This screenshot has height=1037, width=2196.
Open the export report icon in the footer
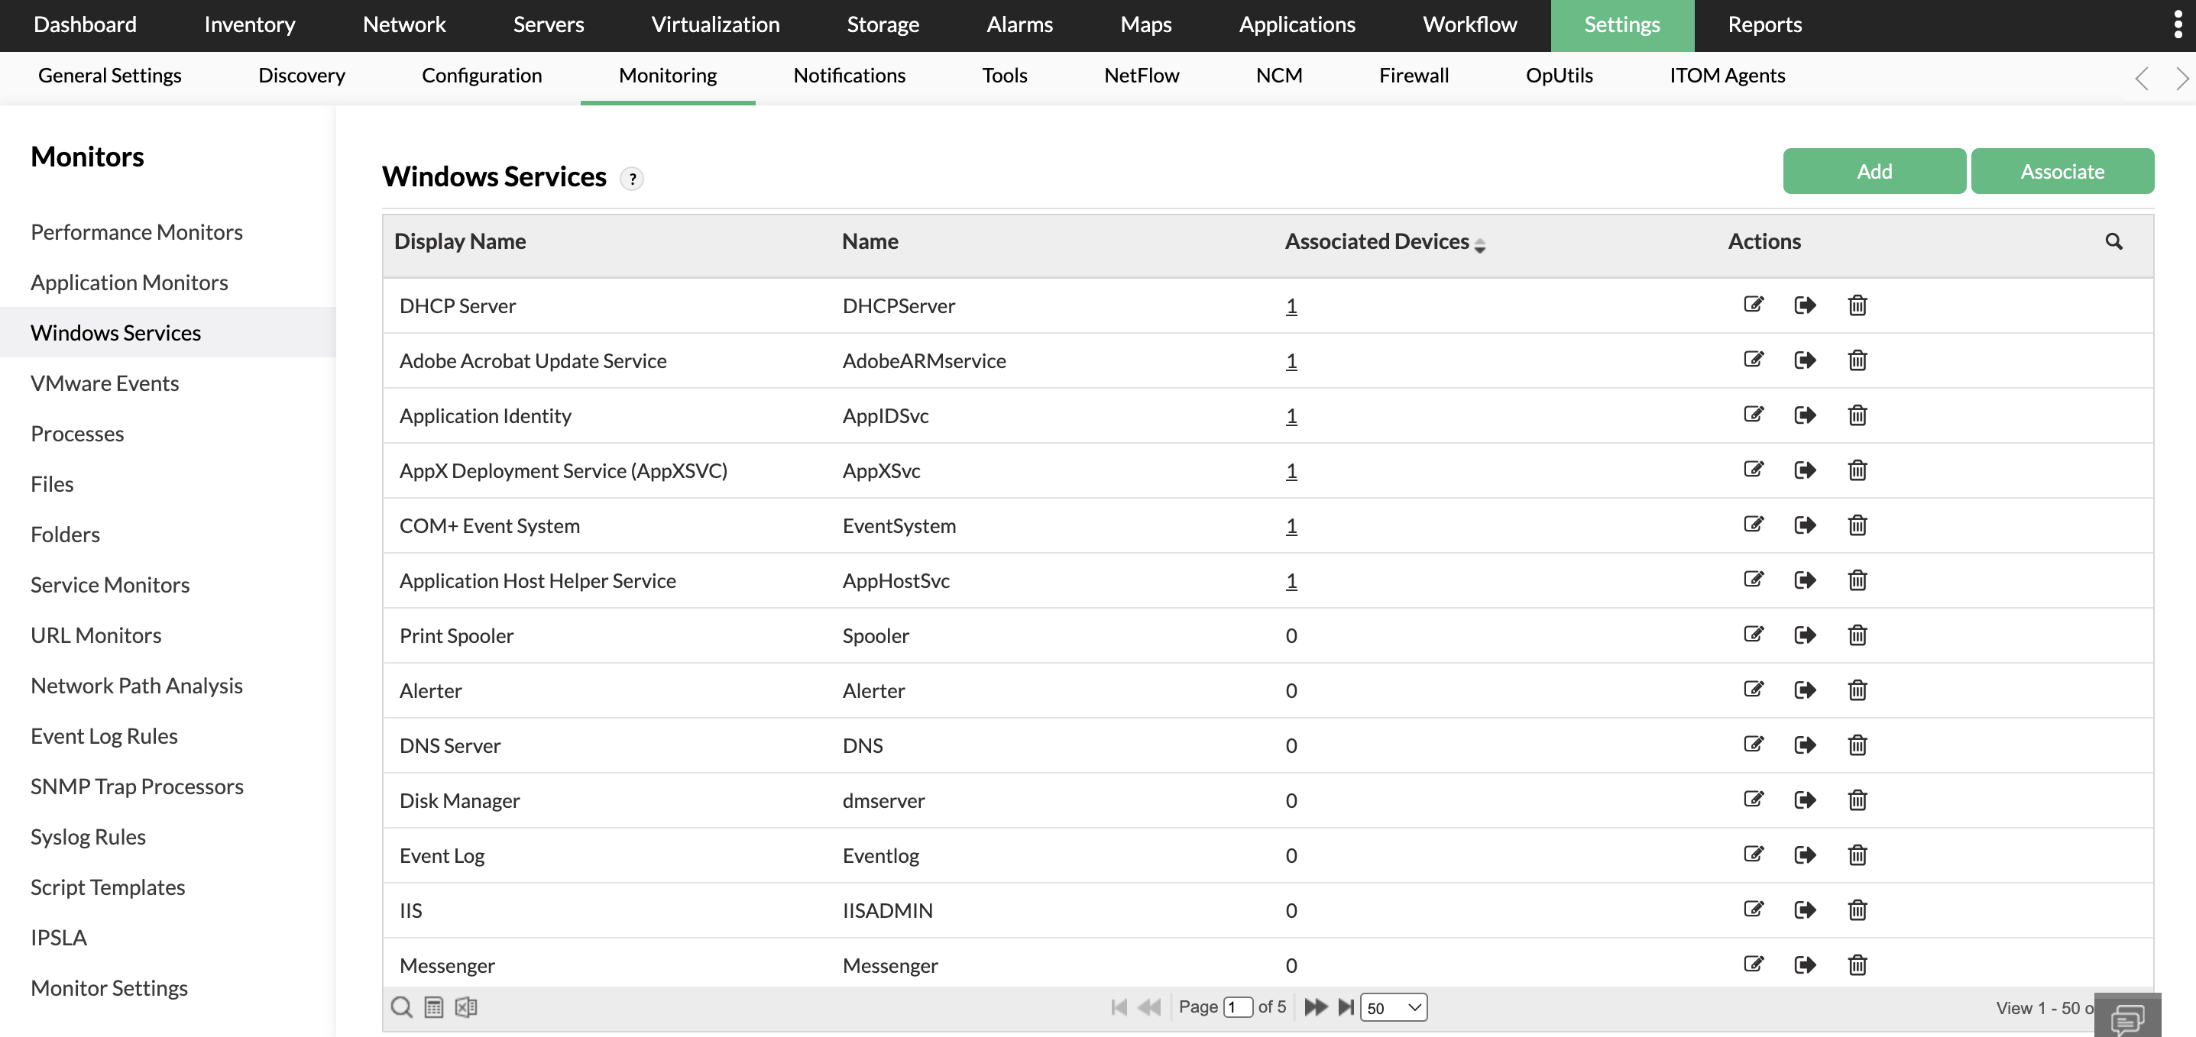434,1006
